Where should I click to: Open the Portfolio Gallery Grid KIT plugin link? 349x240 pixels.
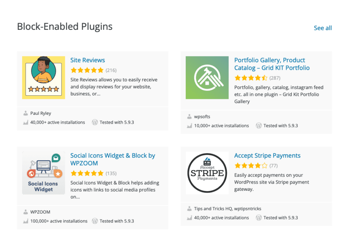pyautogui.click(x=269, y=64)
